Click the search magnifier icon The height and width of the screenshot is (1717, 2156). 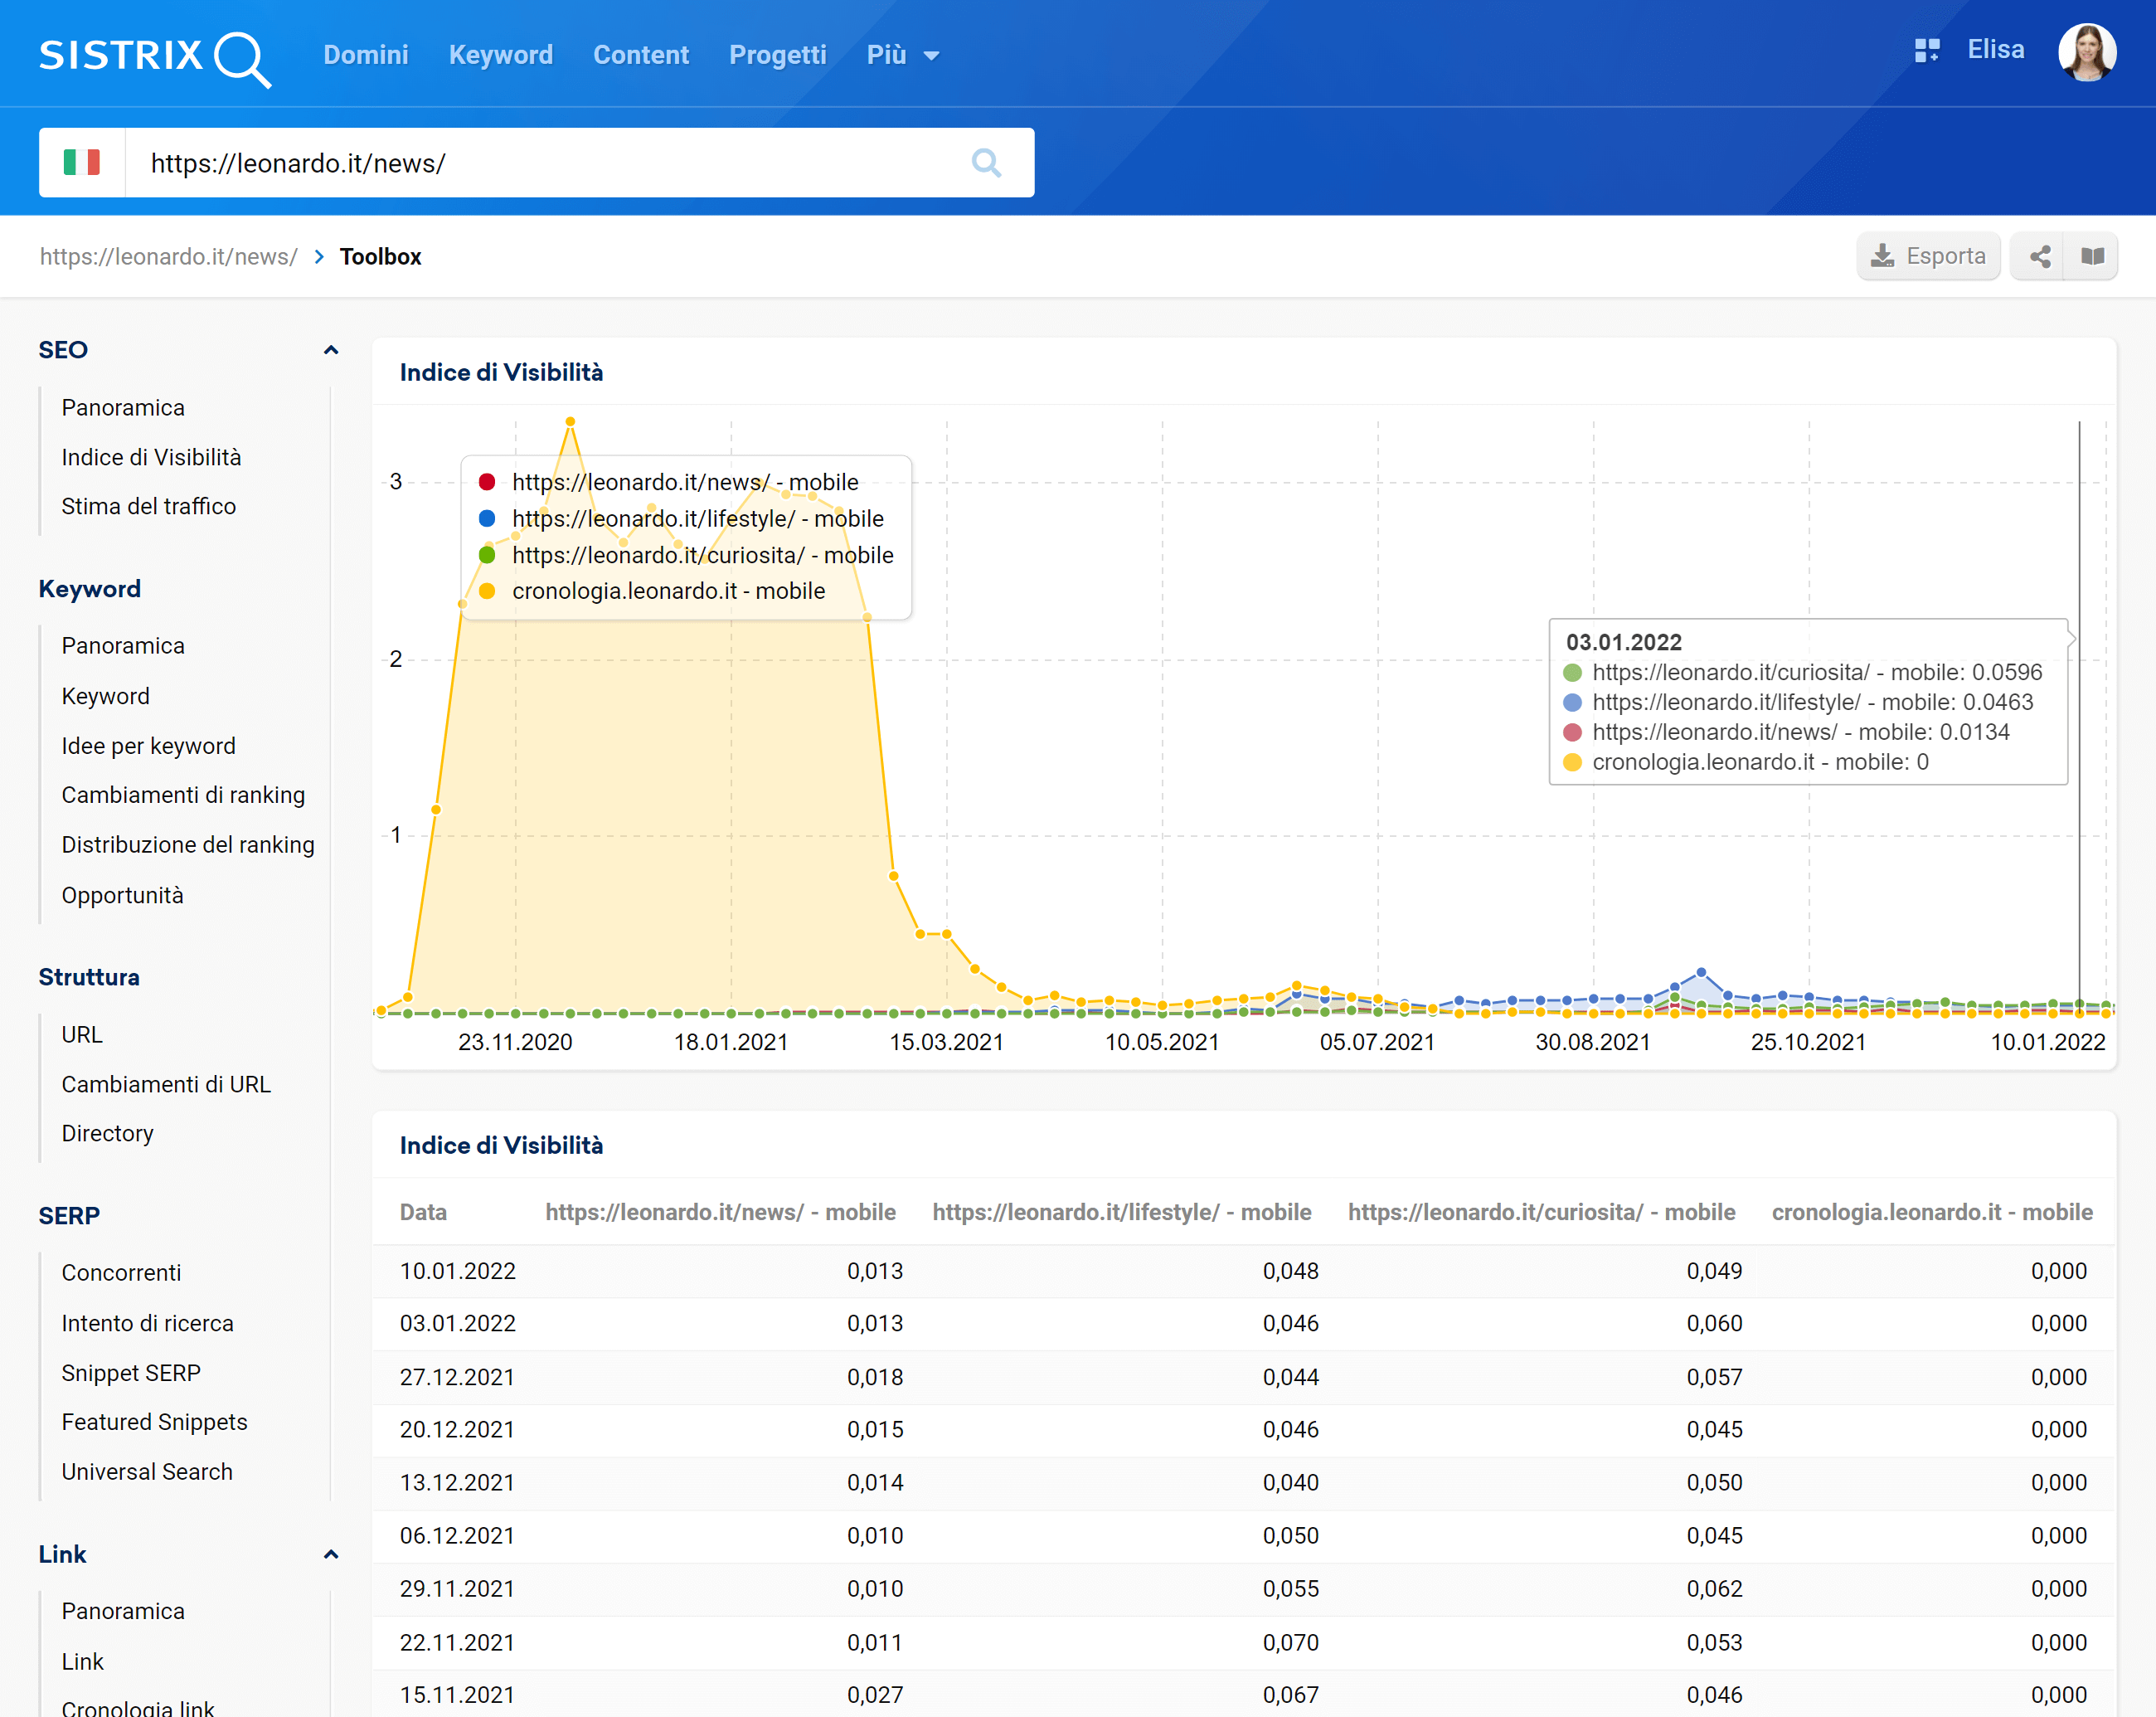pyautogui.click(x=986, y=163)
